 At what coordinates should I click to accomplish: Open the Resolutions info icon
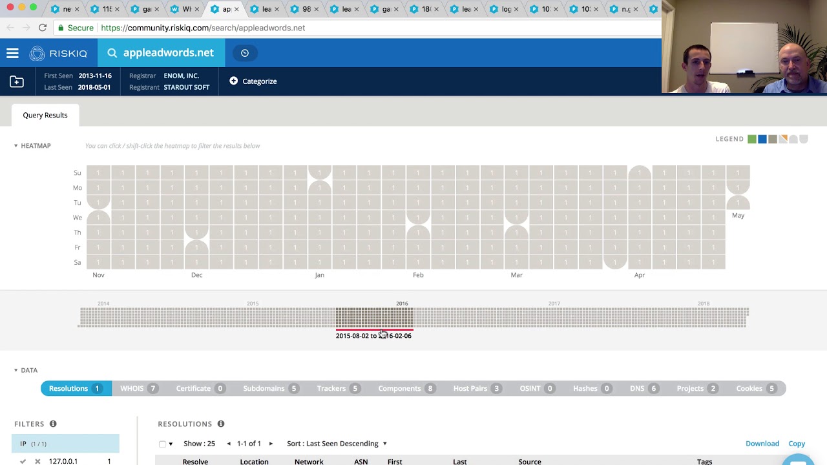pos(221,424)
